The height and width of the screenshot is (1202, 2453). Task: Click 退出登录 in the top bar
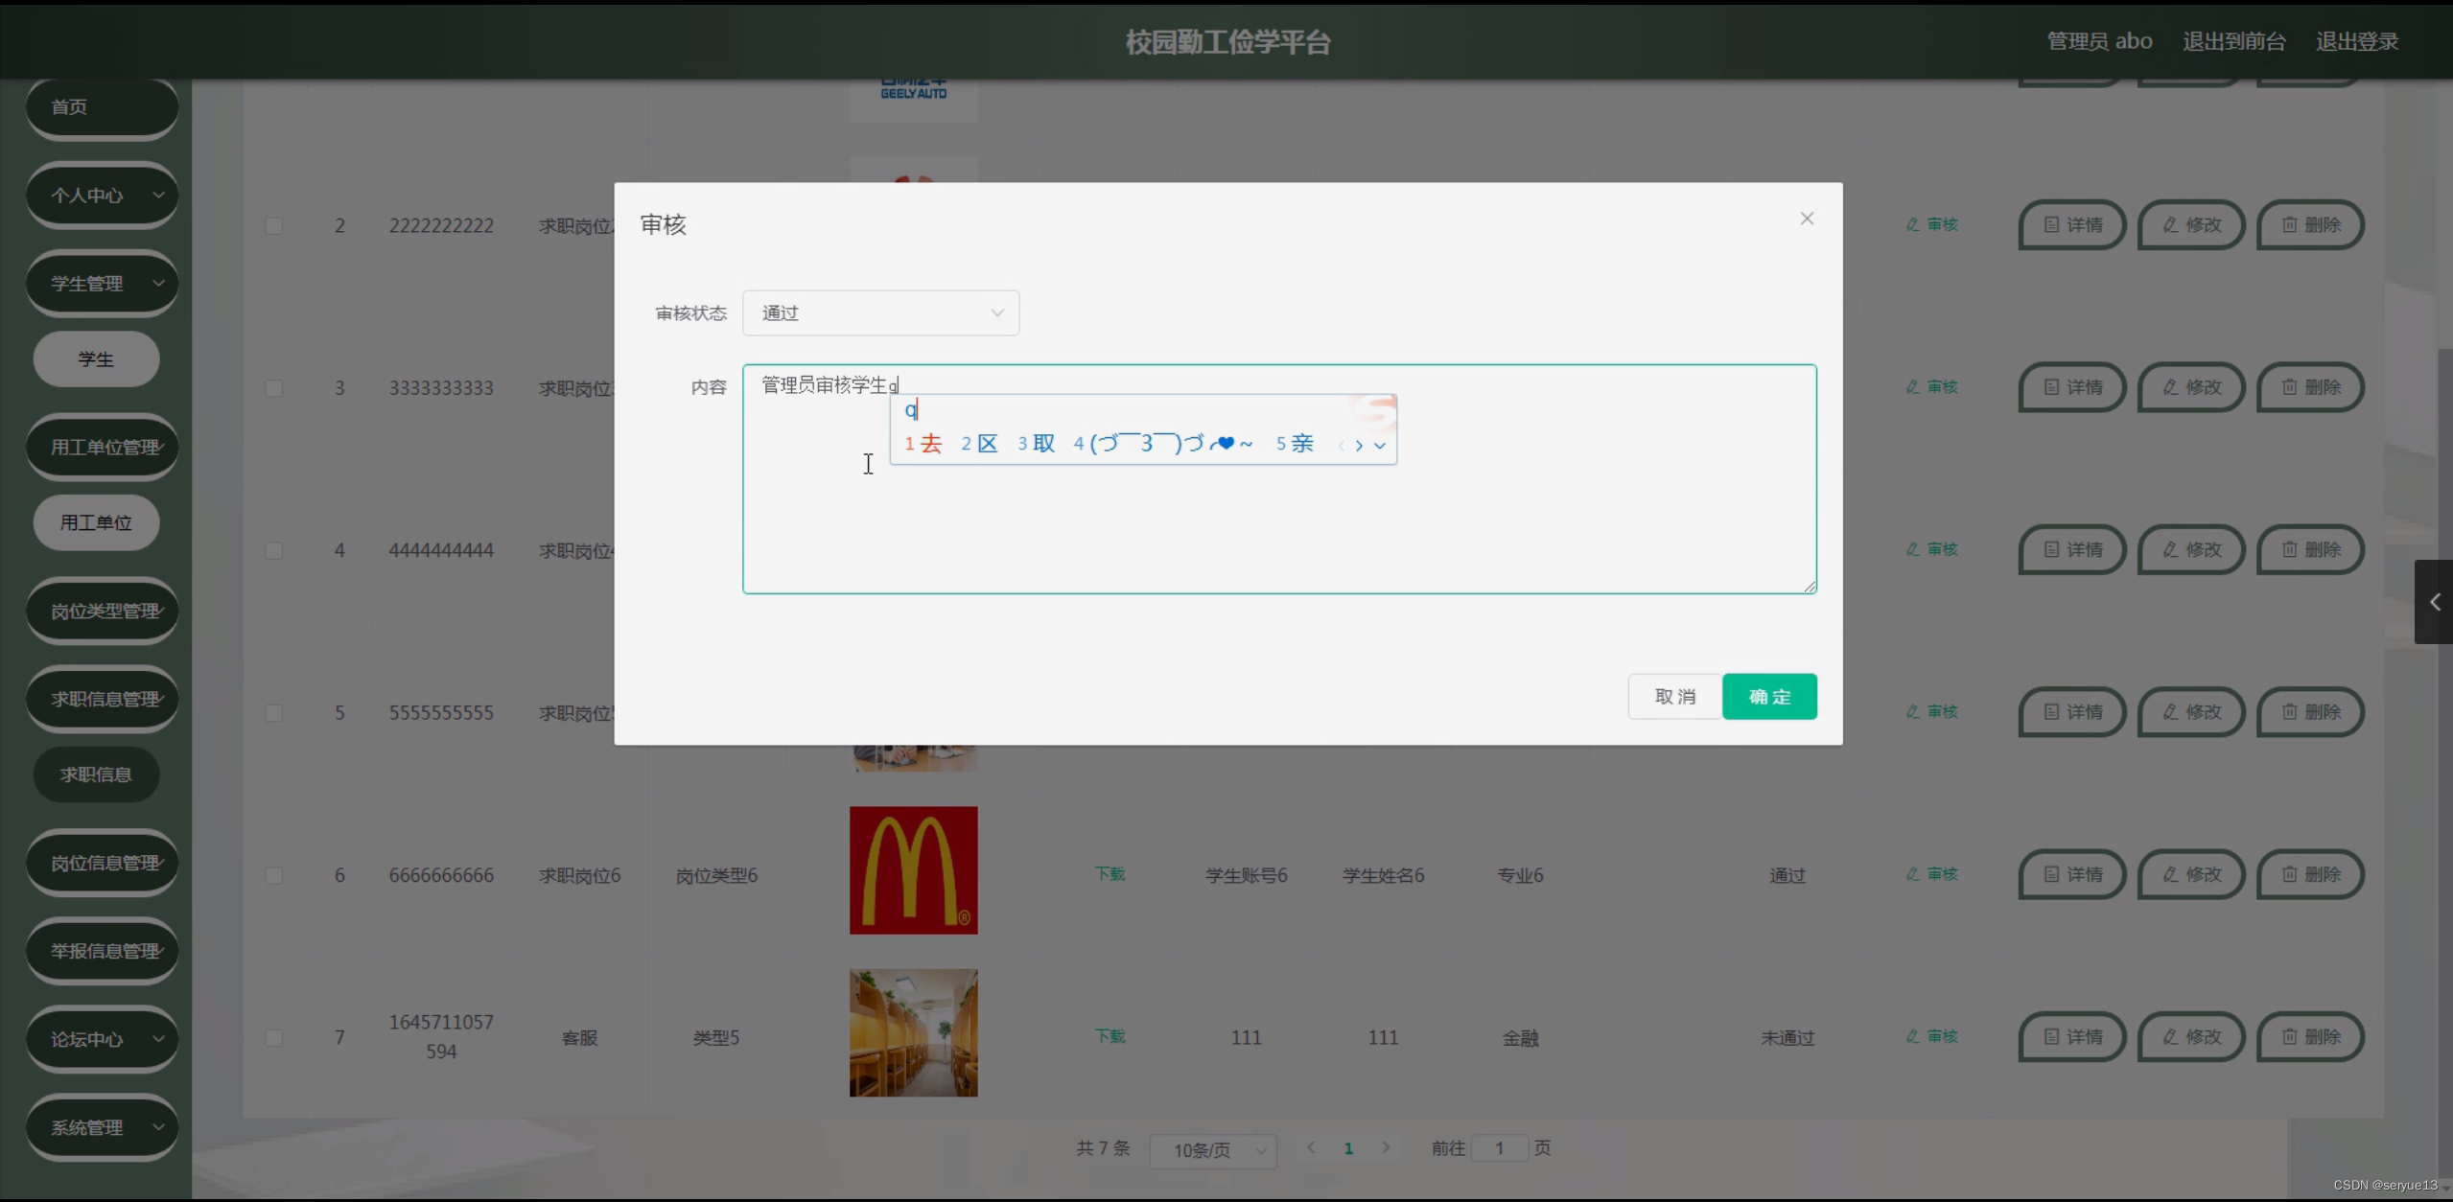[x=2357, y=40]
